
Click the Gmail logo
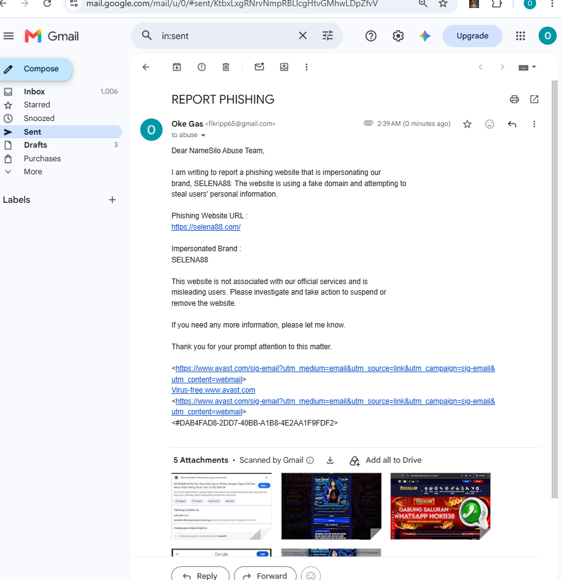point(52,36)
